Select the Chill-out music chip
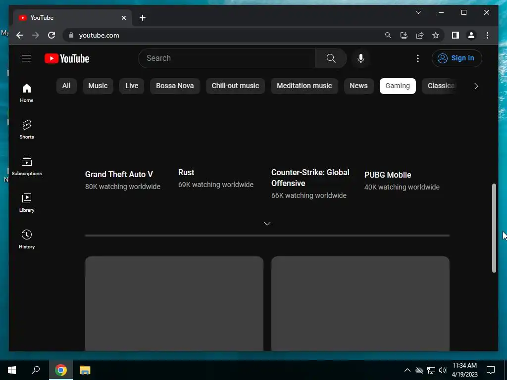 [x=235, y=86]
